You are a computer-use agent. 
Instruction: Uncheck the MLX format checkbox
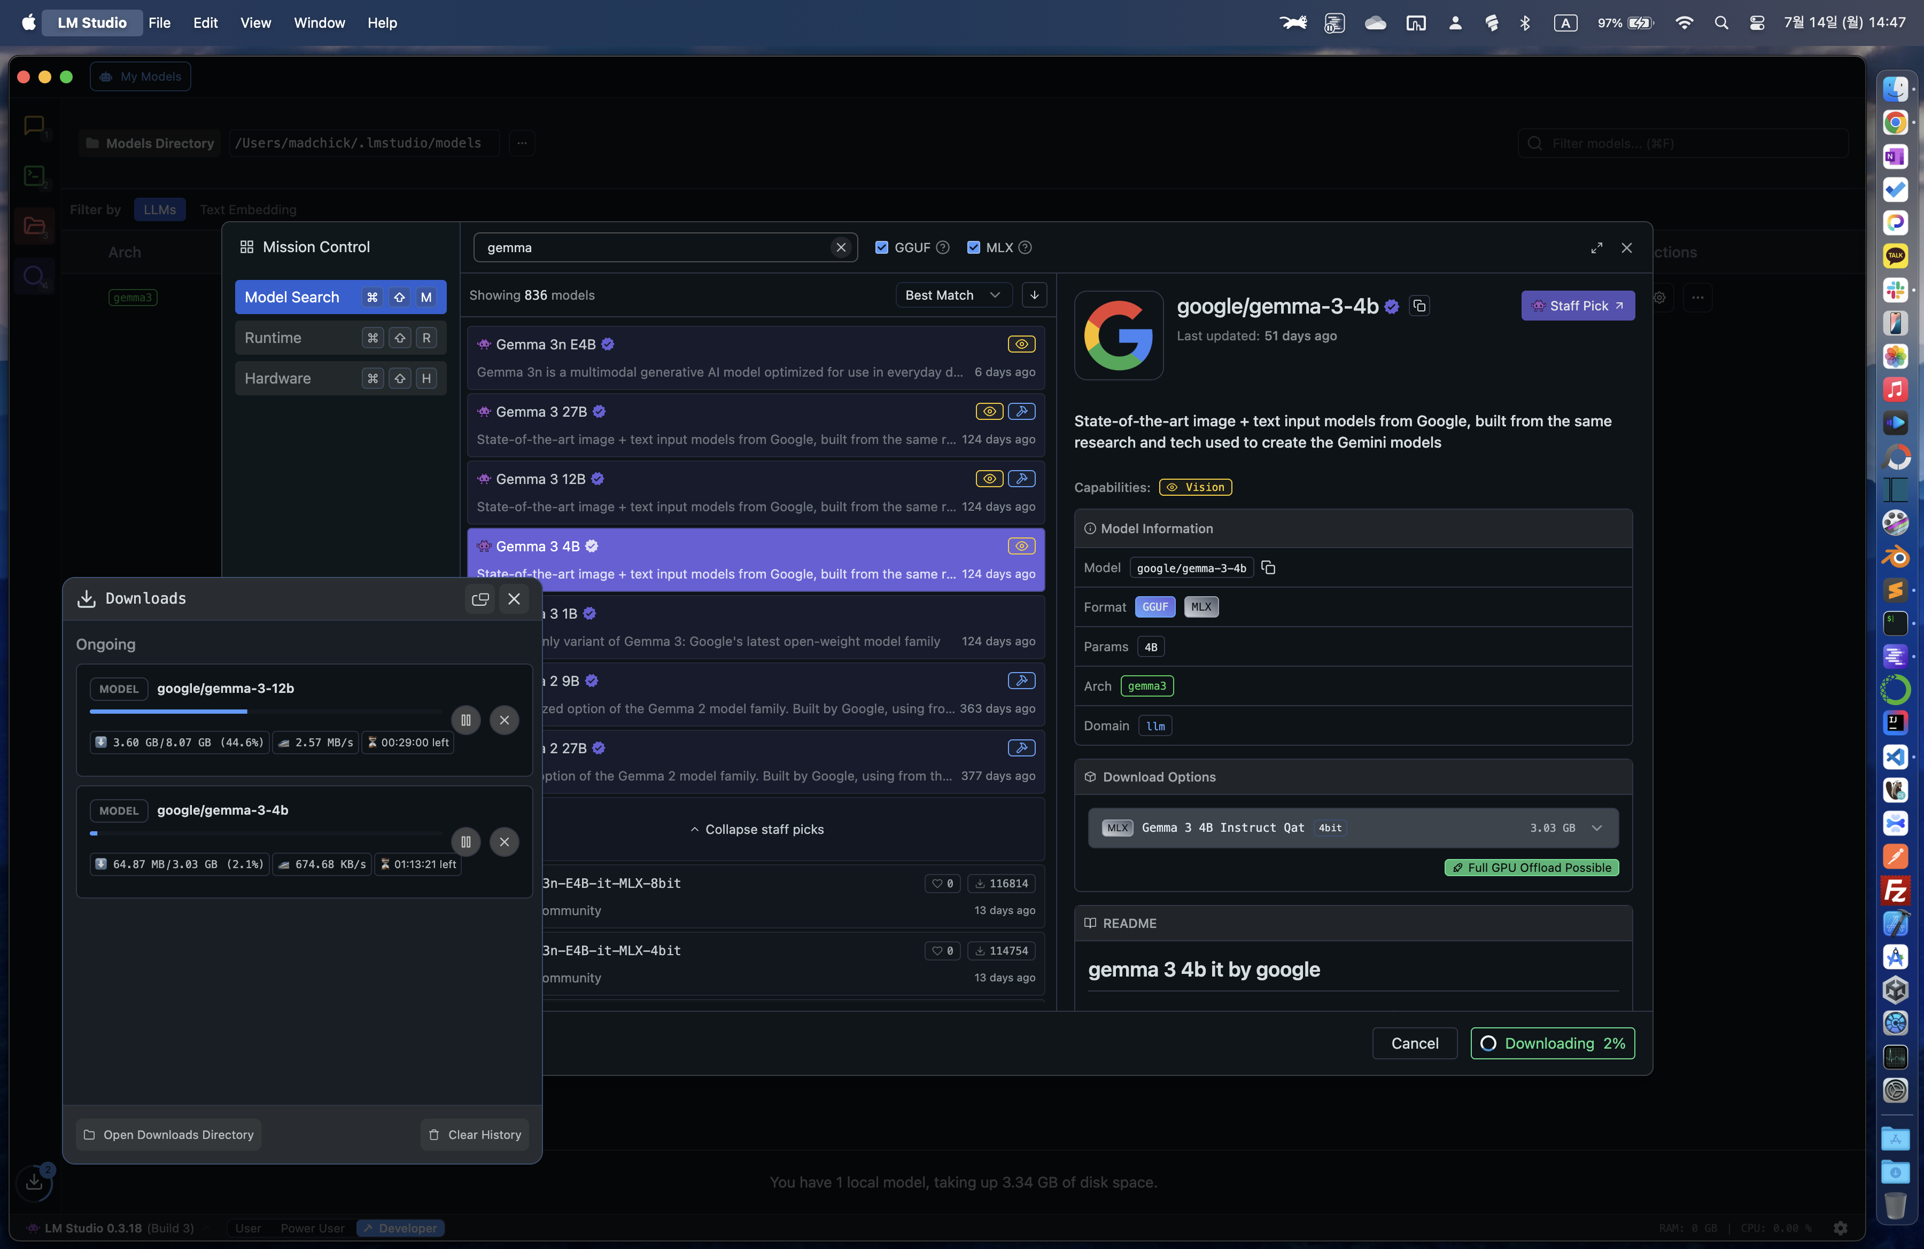tap(973, 248)
